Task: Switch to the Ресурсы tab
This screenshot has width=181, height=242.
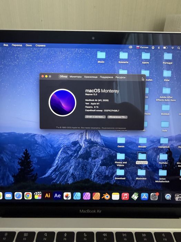Action: coord(120,77)
